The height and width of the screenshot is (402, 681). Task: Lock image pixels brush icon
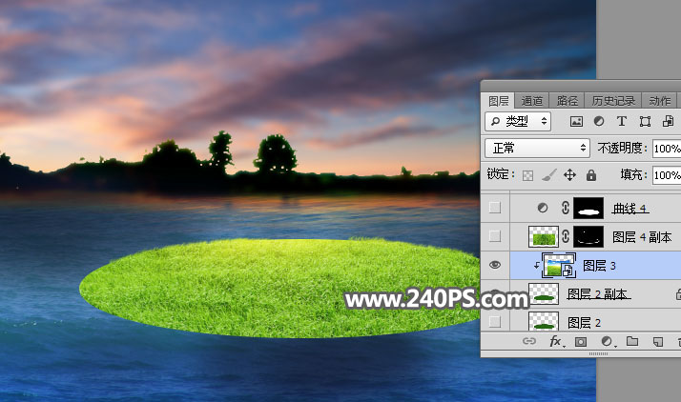[548, 175]
